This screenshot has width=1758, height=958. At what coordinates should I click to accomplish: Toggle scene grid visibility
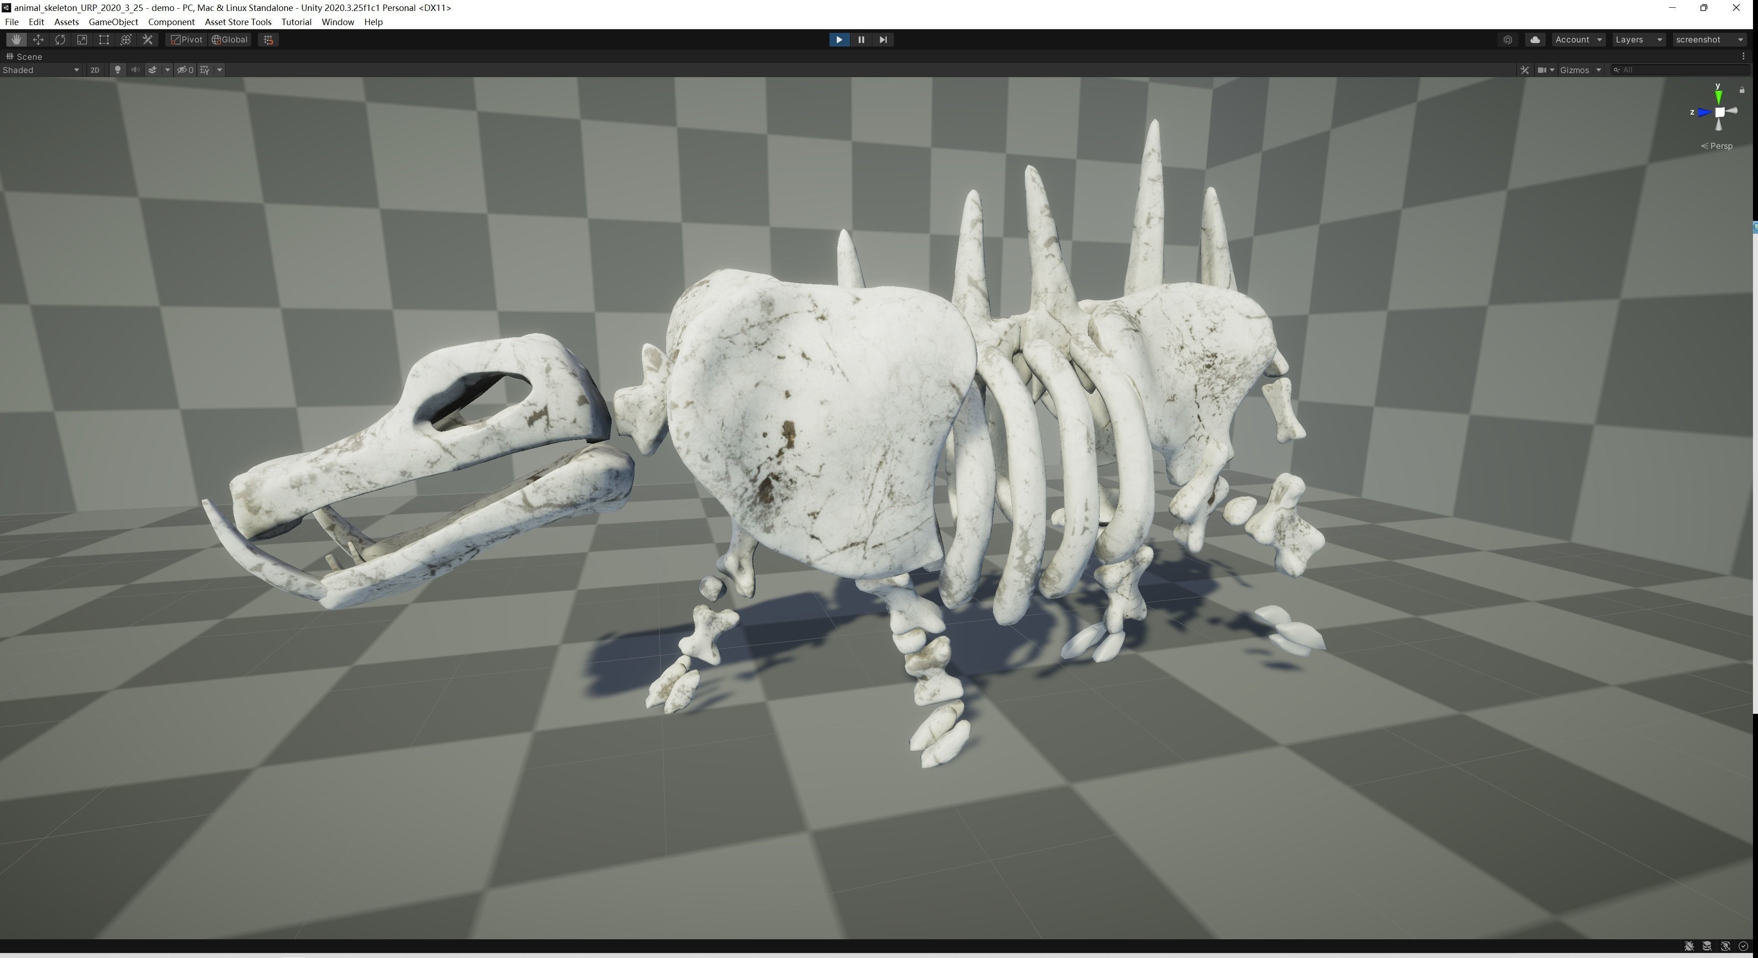(x=205, y=69)
